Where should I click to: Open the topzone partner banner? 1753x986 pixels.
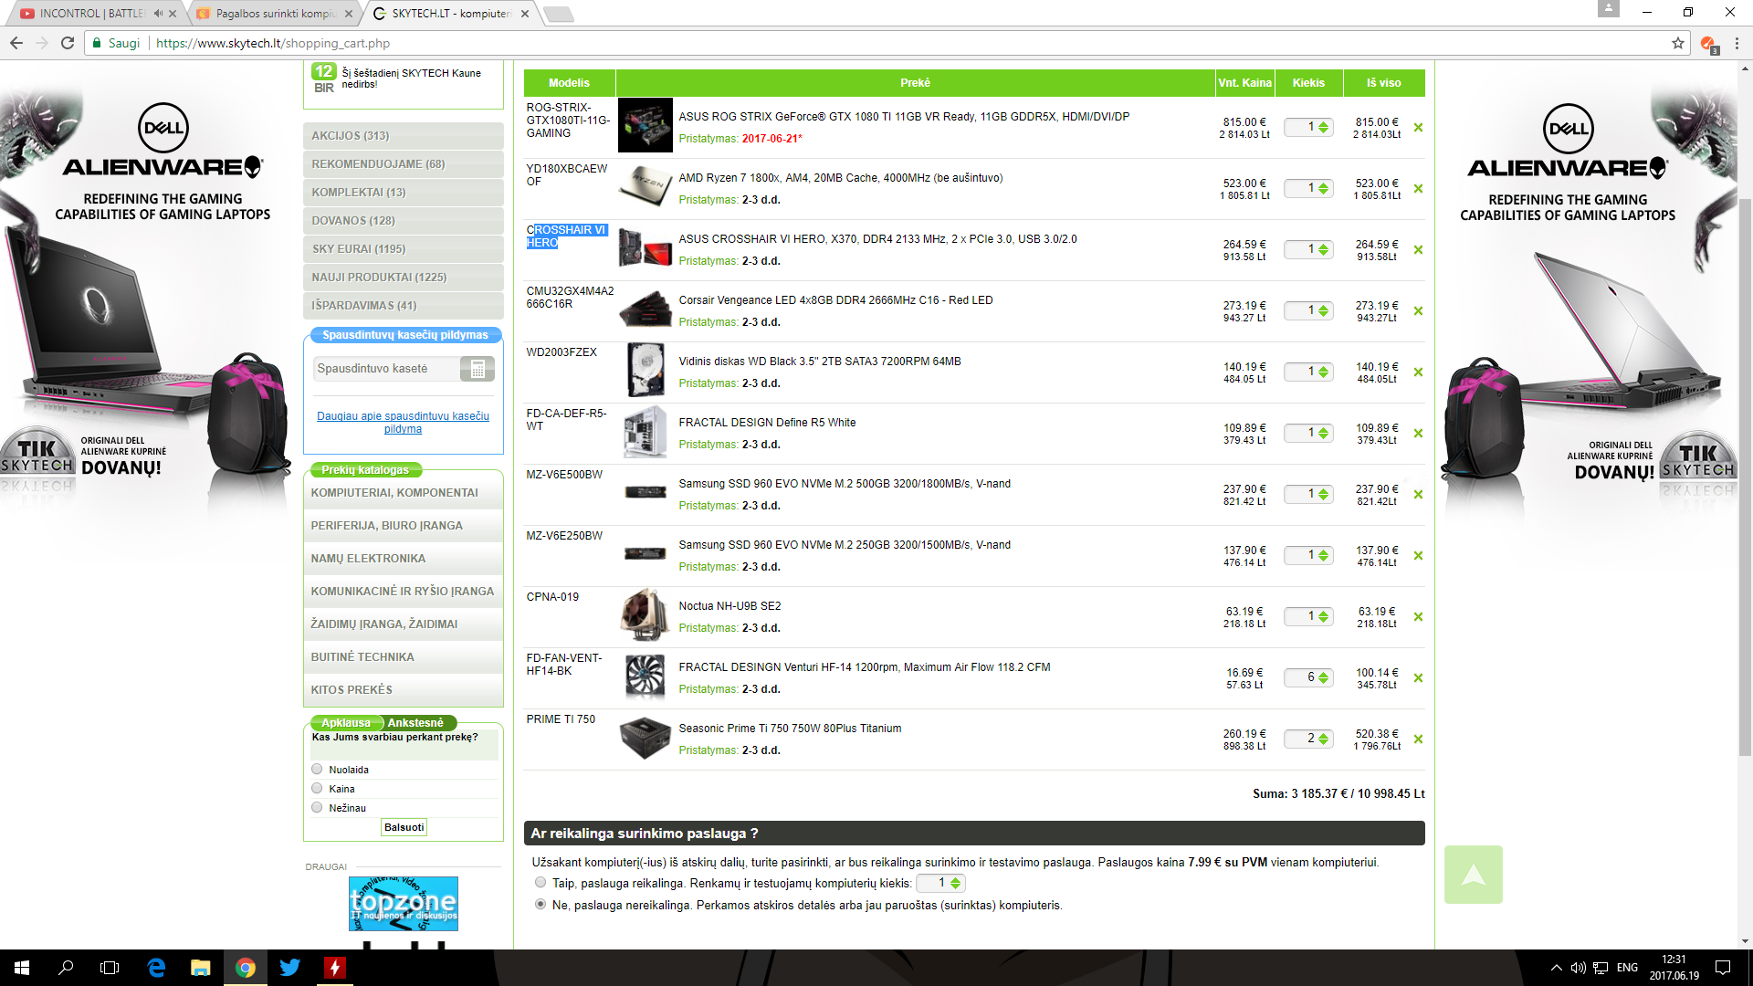(404, 904)
